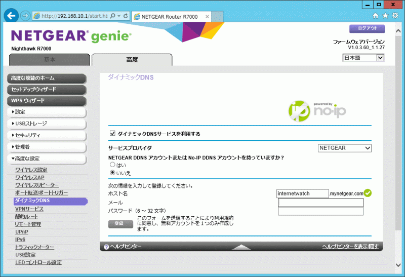This screenshot has width=405, height=277.
Task: Select the はい radio button
Action: [112, 165]
